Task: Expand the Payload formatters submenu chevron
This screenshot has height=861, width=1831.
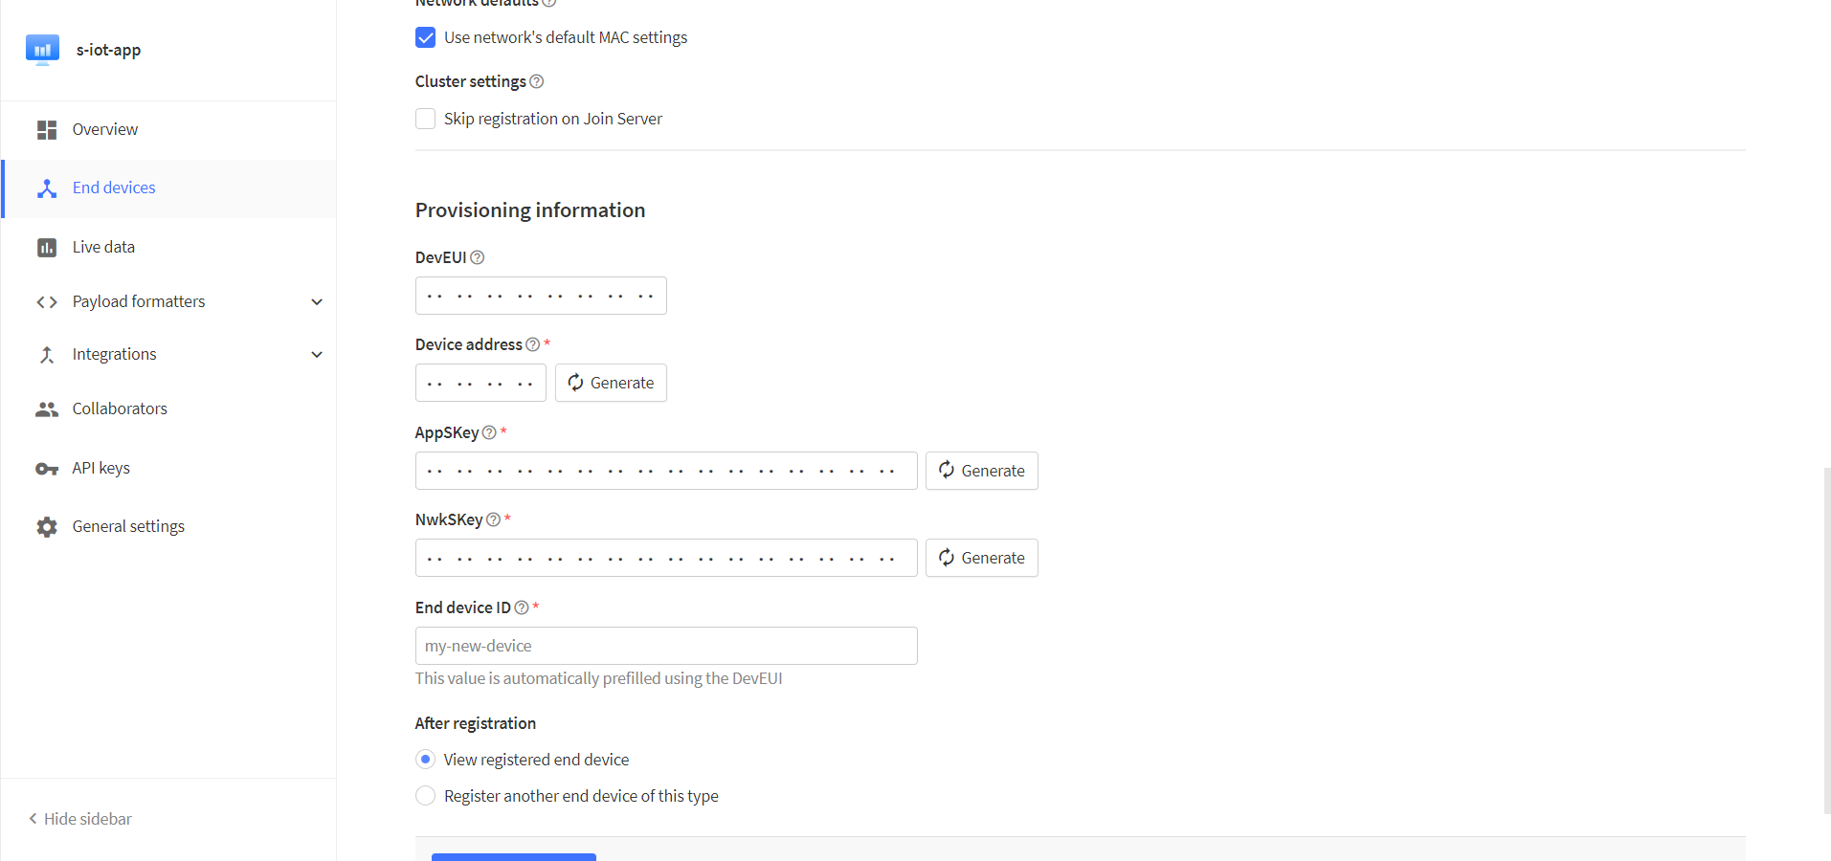Action: tap(317, 302)
